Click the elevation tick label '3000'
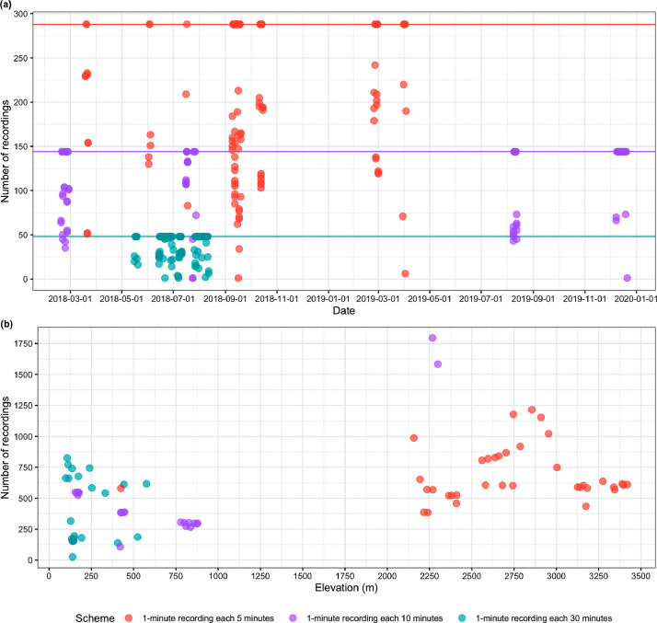The height and width of the screenshot is (623, 657). click(x=557, y=576)
